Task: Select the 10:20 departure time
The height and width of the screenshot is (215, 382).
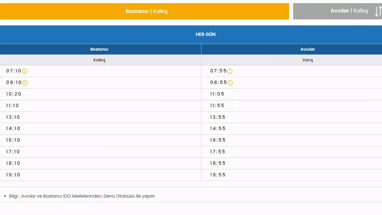Action: [x=14, y=94]
